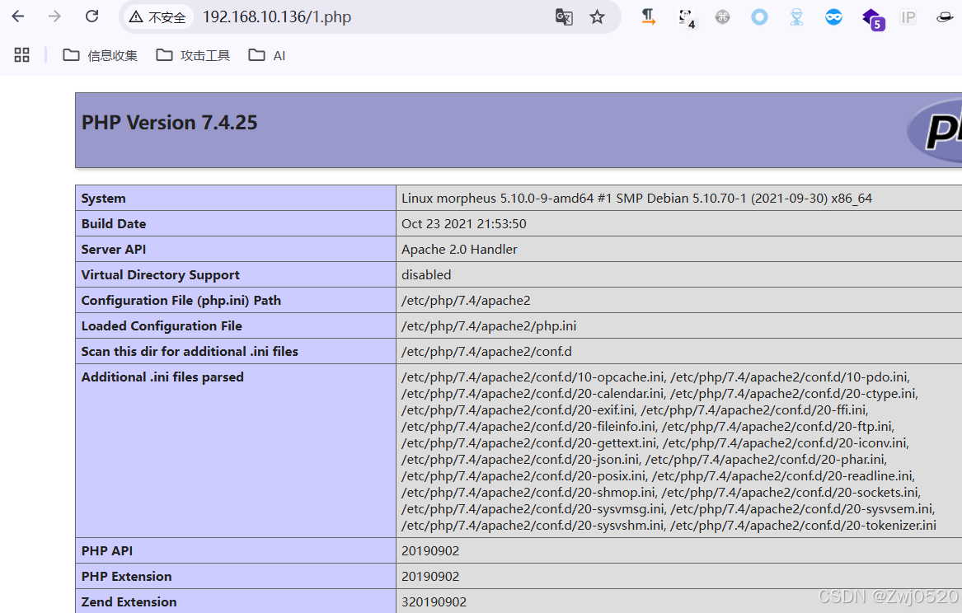Open the 不安全 site security info

pos(157,17)
